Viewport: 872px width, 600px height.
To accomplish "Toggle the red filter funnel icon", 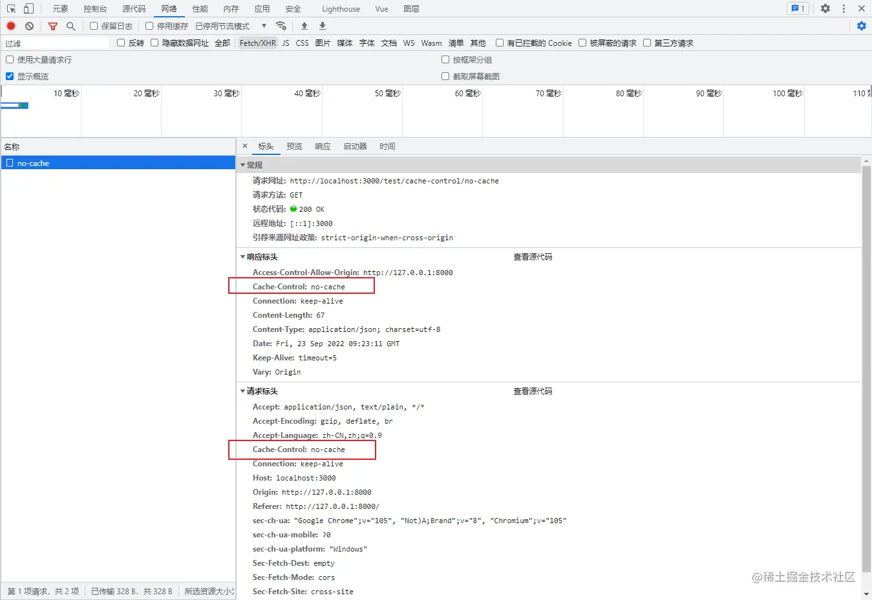I will click(x=53, y=26).
